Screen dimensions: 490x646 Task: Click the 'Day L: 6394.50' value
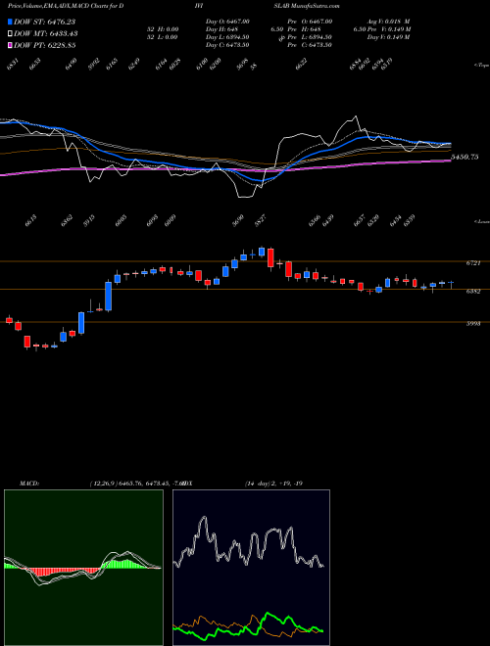(227, 37)
